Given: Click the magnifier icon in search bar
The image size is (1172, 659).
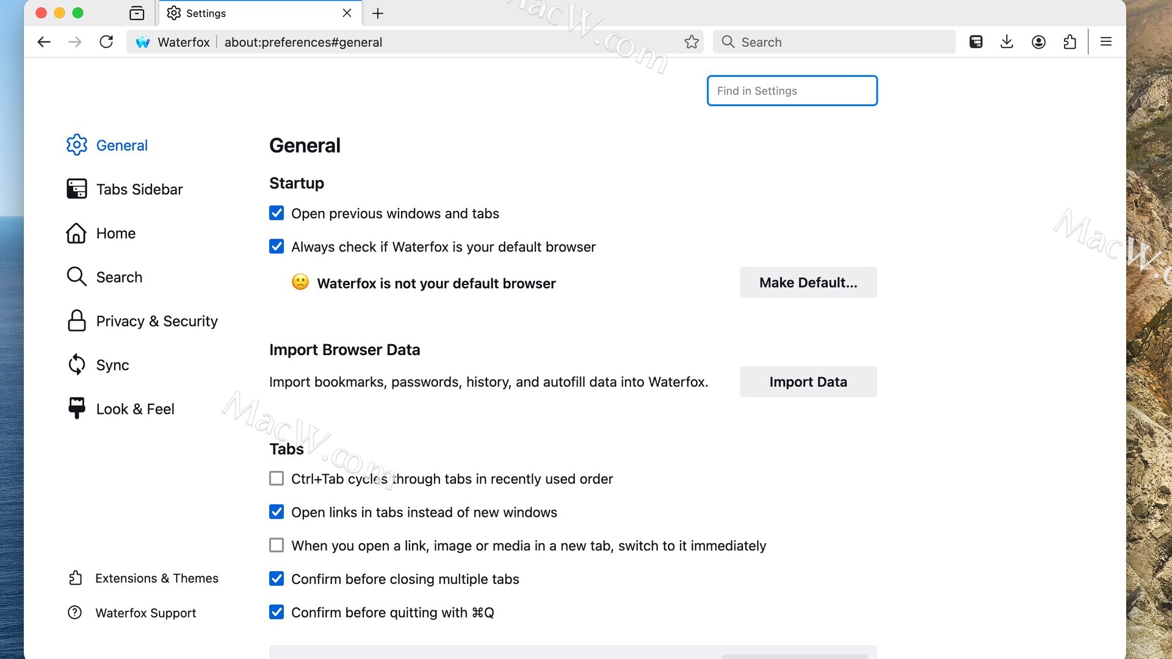Looking at the screenshot, I should tap(728, 42).
